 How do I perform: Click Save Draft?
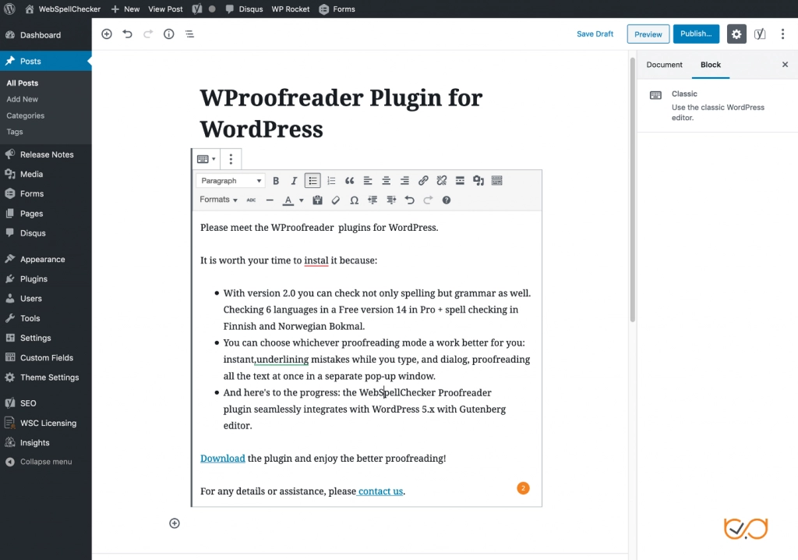click(x=595, y=34)
